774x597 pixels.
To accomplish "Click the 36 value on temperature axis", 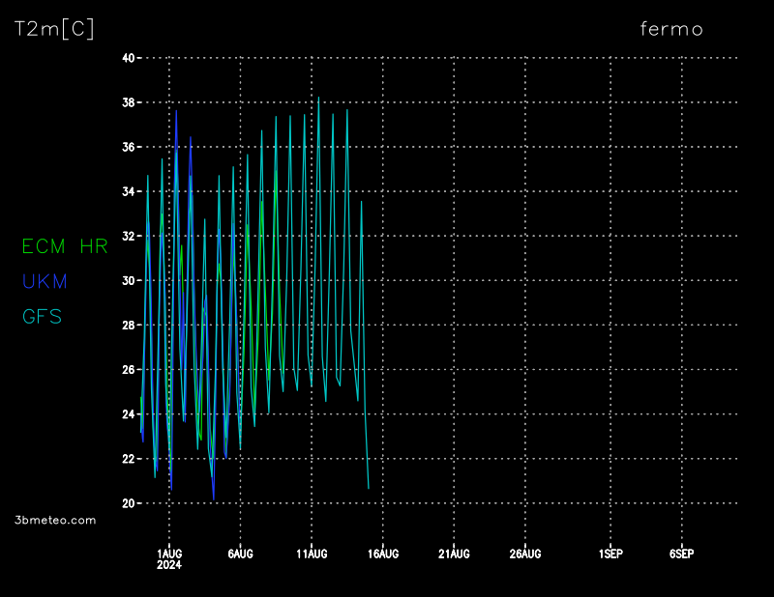I will click(x=128, y=147).
